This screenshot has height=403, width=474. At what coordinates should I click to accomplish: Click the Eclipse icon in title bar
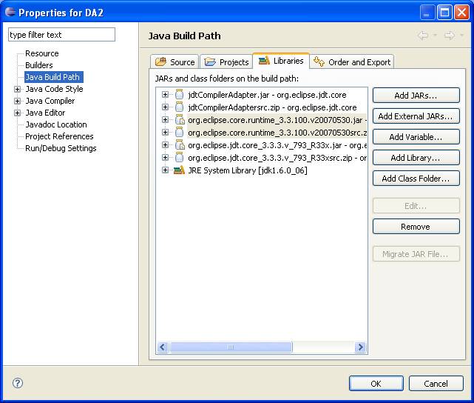(x=10, y=12)
